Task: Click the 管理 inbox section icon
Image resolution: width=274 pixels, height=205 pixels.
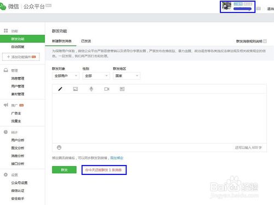Action: [6, 70]
